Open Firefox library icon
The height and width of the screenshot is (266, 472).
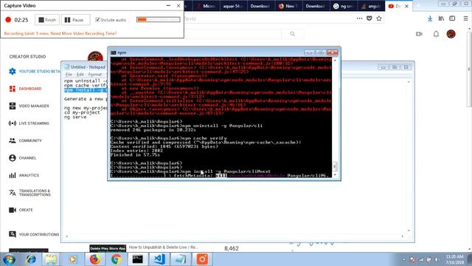(x=441, y=18)
